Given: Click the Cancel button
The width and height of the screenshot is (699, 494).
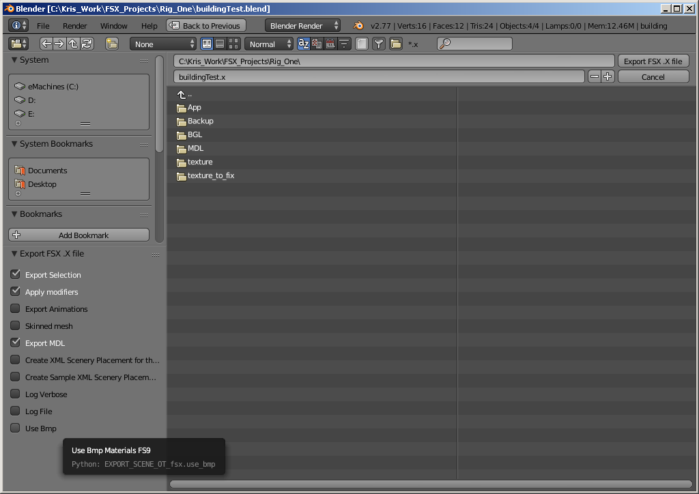Looking at the screenshot, I should [x=653, y=77].
